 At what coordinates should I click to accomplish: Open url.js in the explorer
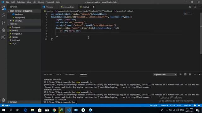pos(24,43)
